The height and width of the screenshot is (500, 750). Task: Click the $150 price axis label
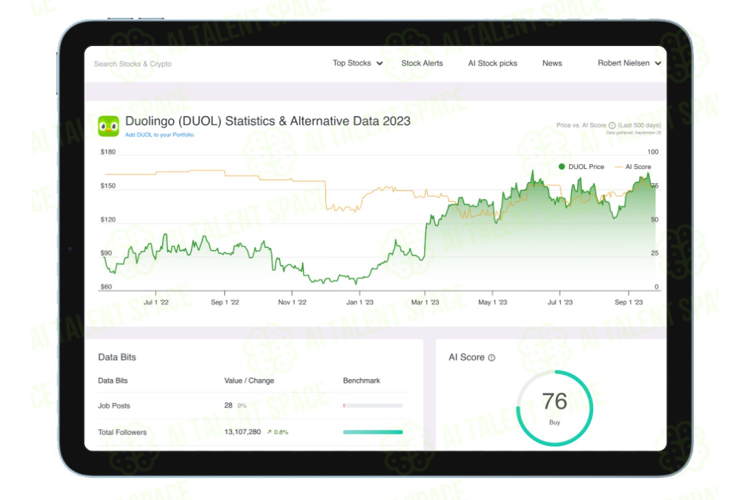tap(108, 185)
